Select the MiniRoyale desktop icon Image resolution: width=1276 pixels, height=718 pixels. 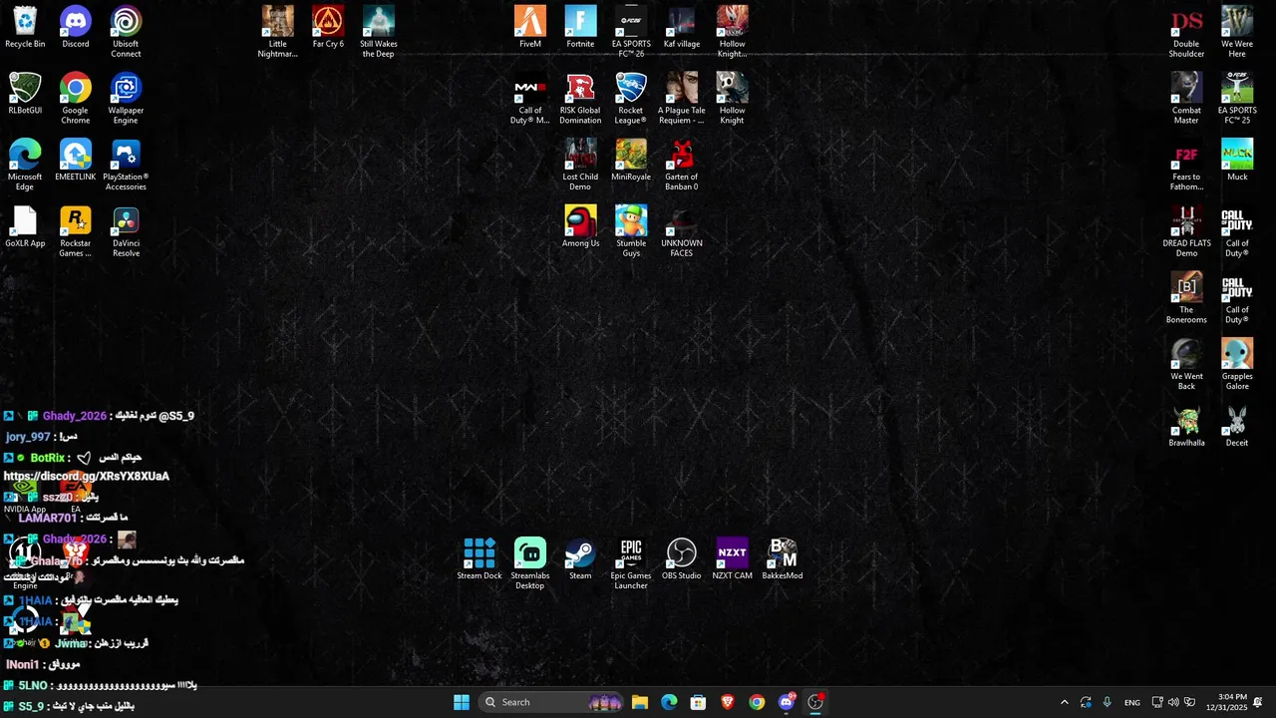(x=631, y=161)
